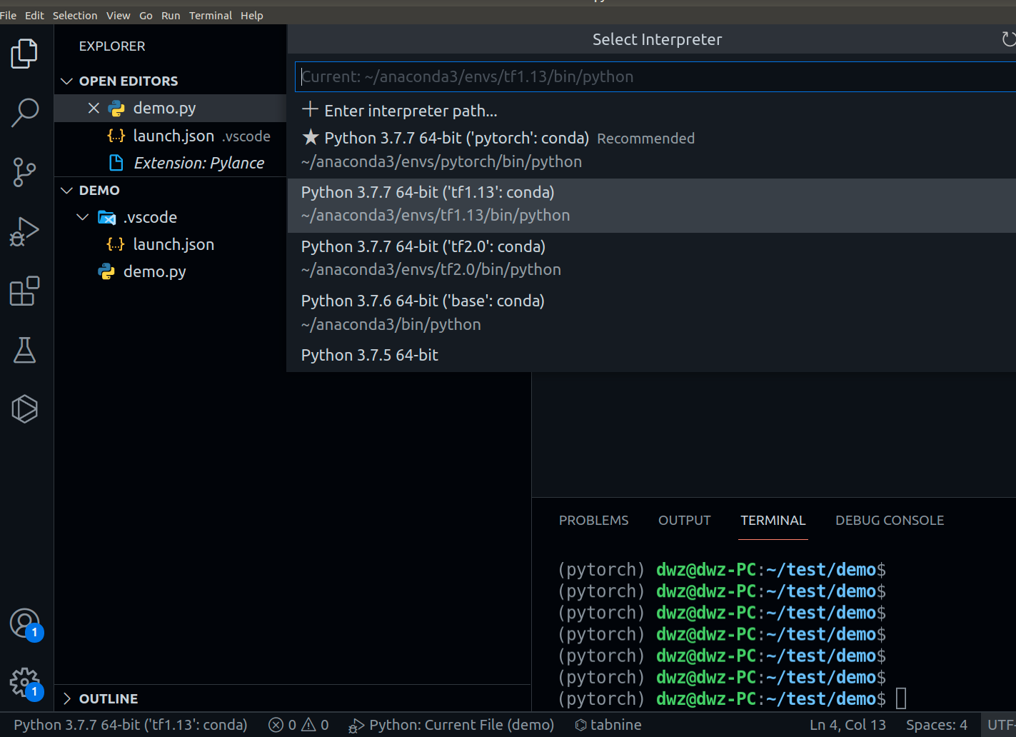The image size is (1016, 737).
Task: Collapse the OPEN EDITORS section
Action: coord(67,81)
